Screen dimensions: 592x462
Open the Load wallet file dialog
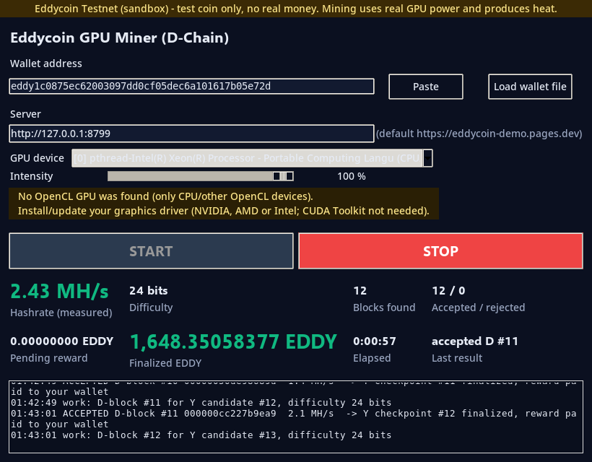pos(530,87)
